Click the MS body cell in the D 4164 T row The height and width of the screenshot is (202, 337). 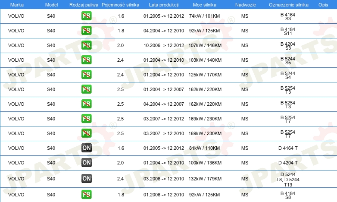245,148
